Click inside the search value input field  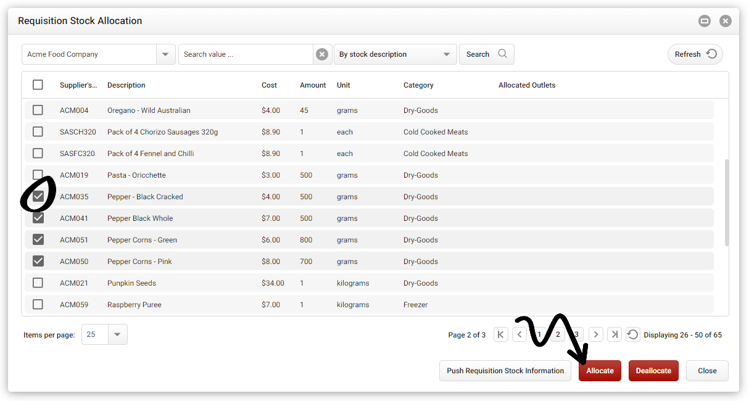tap(247, 54)
